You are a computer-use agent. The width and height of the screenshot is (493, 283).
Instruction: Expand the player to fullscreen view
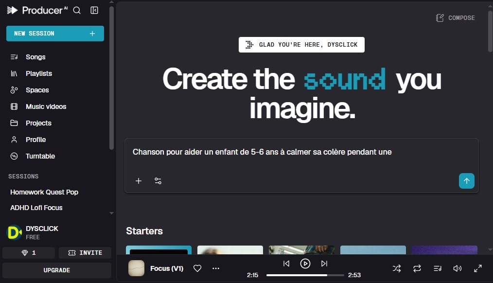(478, 268)
